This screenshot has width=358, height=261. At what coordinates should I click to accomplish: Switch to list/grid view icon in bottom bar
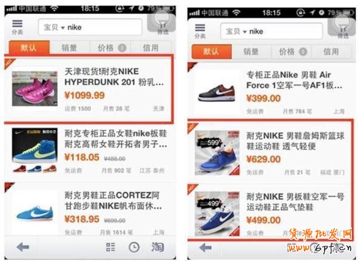[110, 247]
